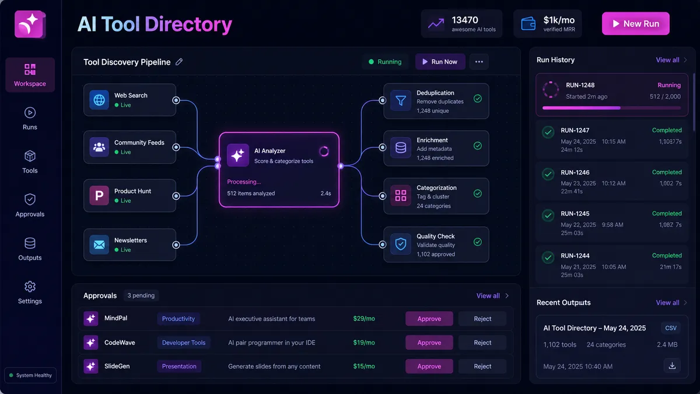The width and height of the screenshot is (700, 394).
Task: Click the AI Analyzer loading spinner
Action: [324, 152]
